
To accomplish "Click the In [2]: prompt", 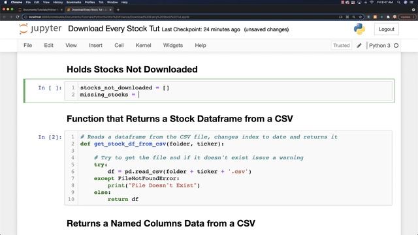I will pyautogui.click(x=50, y=137).
